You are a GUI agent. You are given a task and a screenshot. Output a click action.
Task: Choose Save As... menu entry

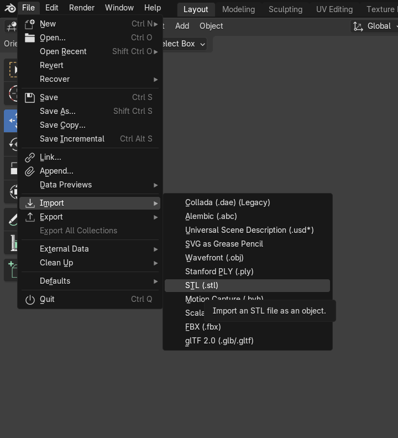click(90, 111)
